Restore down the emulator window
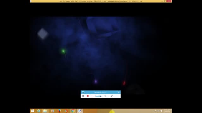202x113 pixels. click(x=165, y=1)
